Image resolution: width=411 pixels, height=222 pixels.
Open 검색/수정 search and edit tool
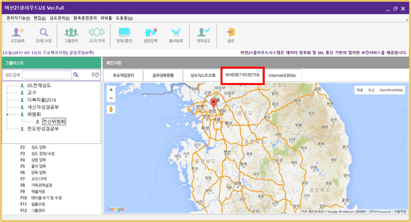43,35
